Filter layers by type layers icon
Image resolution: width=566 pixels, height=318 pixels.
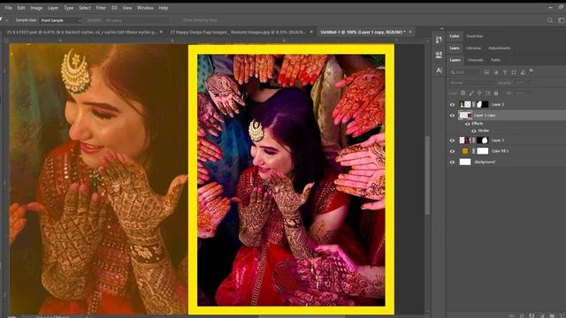coord(505,72)
